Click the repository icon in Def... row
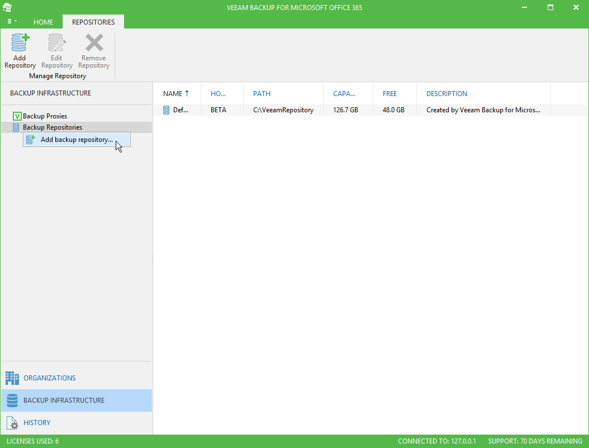The height and width of the screenshot is (448, 589). coord(166,110)
